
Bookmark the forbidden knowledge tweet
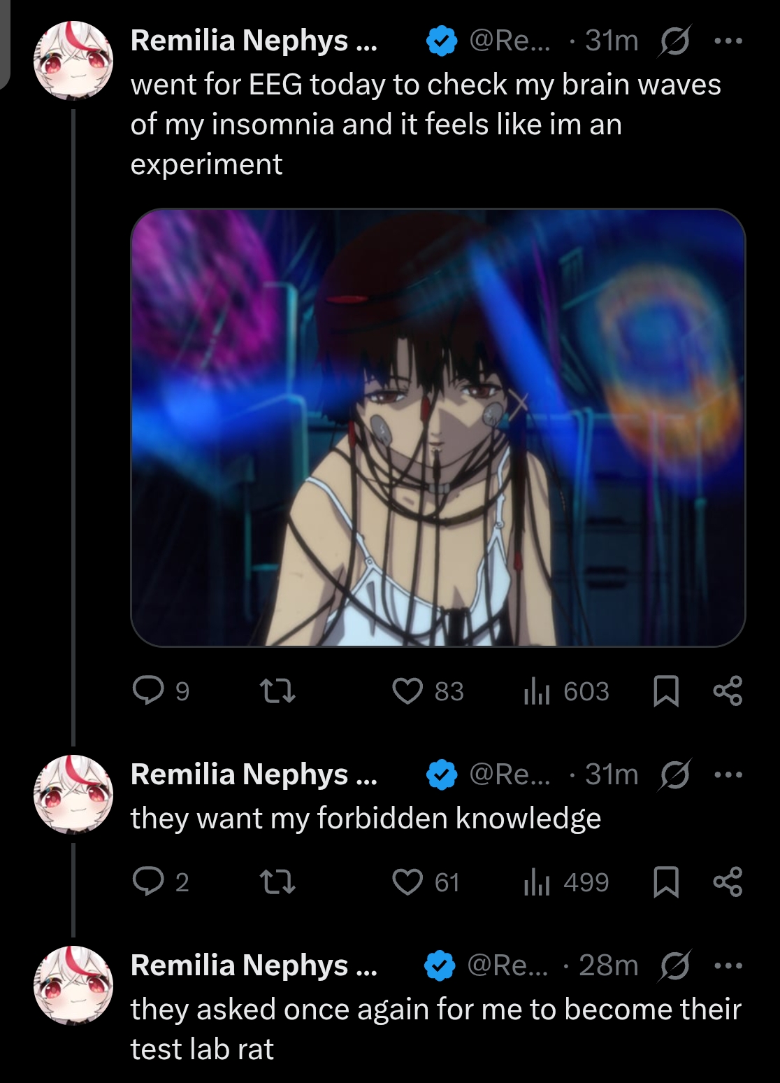point(665,882)
